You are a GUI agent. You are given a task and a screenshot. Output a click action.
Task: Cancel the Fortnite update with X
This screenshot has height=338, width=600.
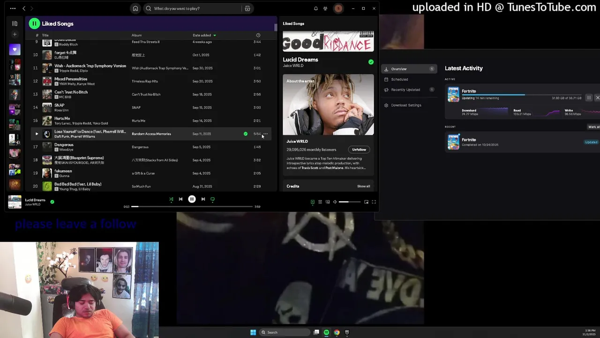click(597, 98)
